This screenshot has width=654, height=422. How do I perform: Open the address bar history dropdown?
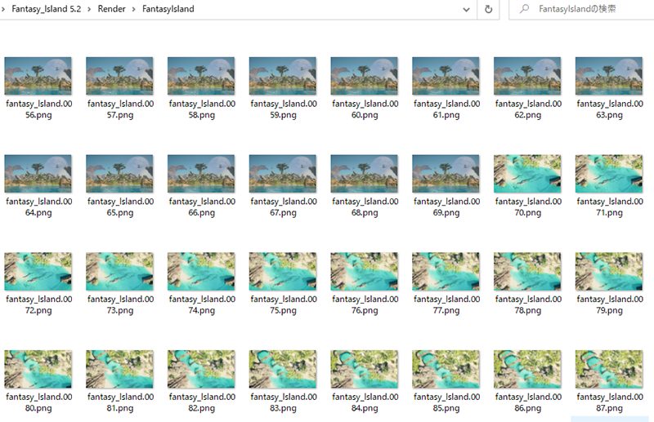[466, 10]
